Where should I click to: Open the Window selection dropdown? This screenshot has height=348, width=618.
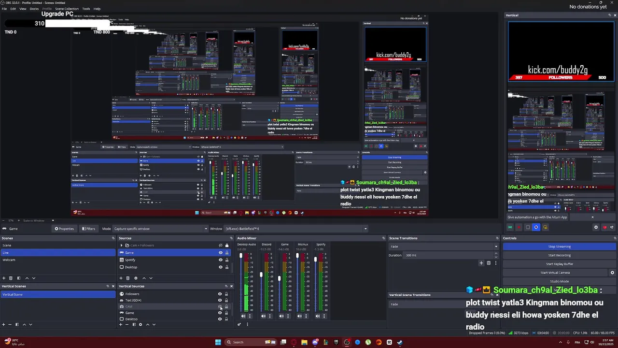295,229
